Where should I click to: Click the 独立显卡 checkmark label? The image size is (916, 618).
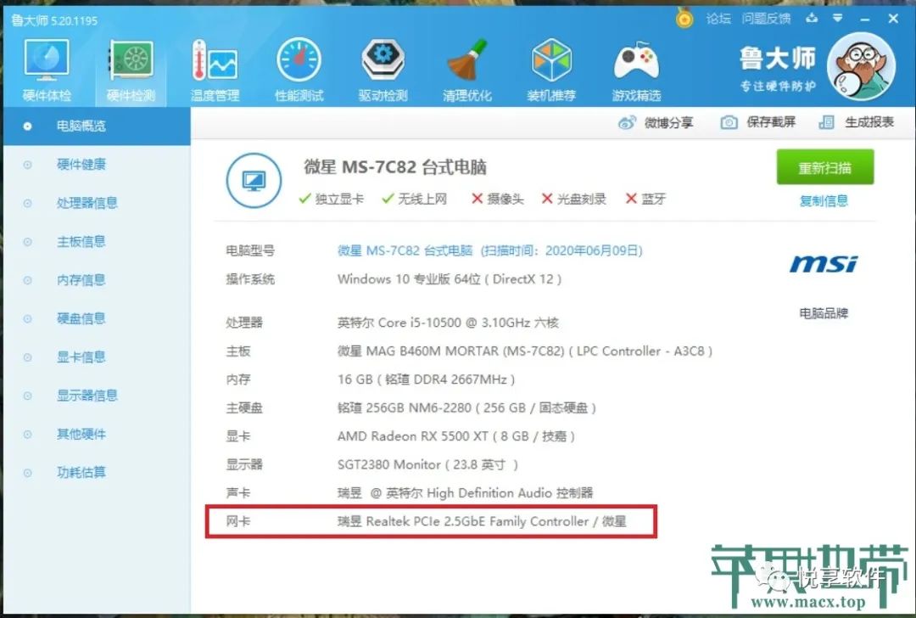tap(332, 199)
